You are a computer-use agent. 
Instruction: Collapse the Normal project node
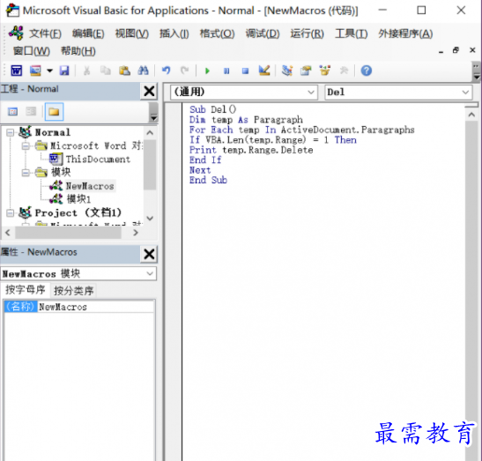(x=11, y=132)
